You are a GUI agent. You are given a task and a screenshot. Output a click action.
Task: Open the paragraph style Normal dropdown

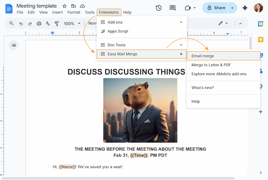click(x=92, y=23)
